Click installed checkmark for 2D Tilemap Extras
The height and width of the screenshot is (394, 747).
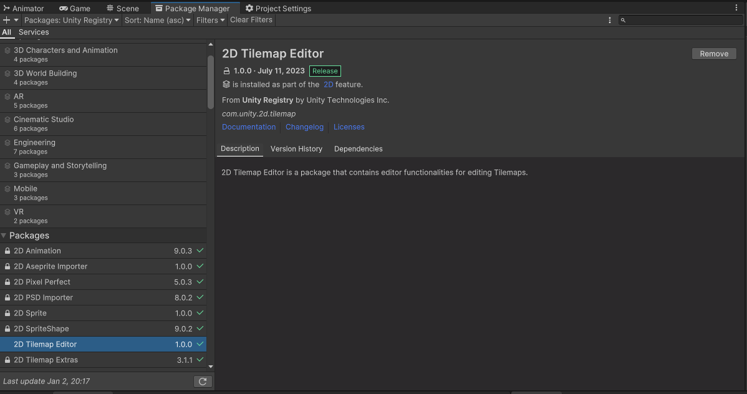200,359
